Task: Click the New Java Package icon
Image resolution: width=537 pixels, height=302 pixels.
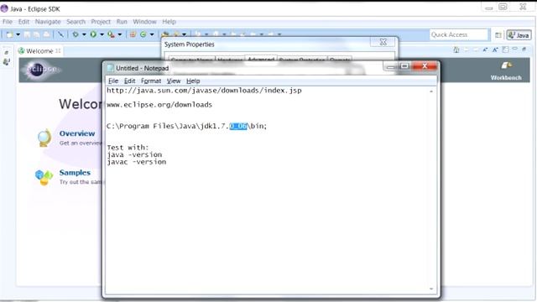Action: [133, 34]
